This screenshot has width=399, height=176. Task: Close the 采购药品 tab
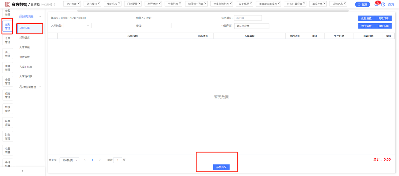(x=344, y=4)
